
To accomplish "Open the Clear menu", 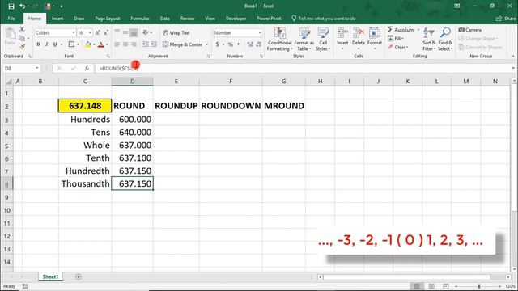I will pos(398,47).
